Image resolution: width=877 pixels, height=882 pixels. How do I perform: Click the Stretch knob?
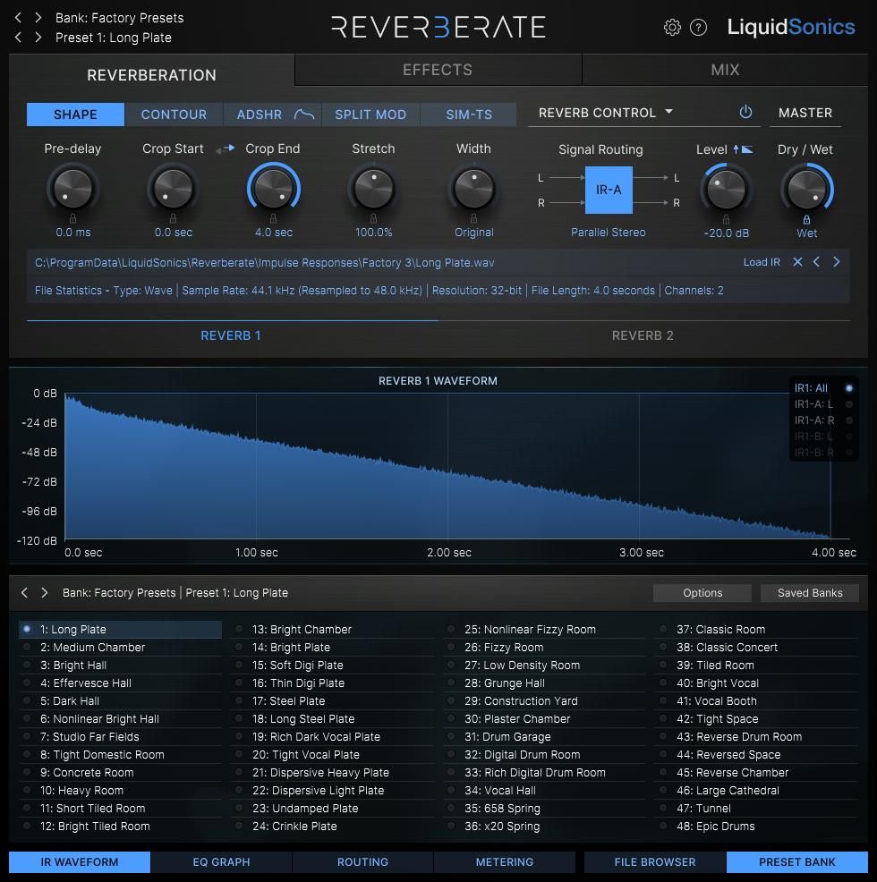pos(374,189)
